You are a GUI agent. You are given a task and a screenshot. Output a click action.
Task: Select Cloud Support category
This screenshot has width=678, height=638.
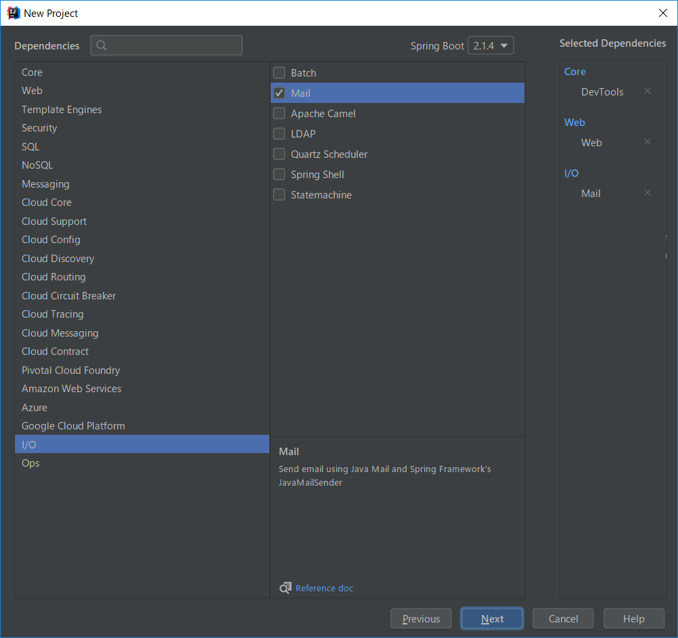pyautogui.click(x=142, y=221)
